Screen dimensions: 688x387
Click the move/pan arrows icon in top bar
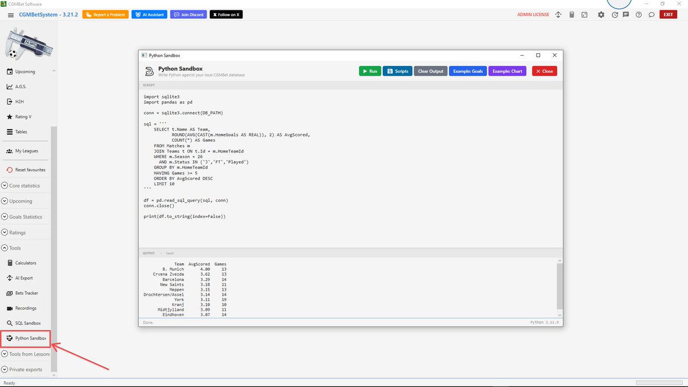(x=558, y=15)
